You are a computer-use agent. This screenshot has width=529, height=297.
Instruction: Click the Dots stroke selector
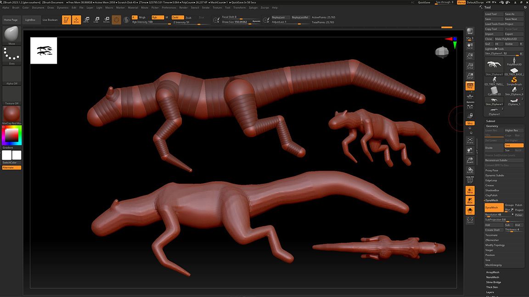coord(10,54)
